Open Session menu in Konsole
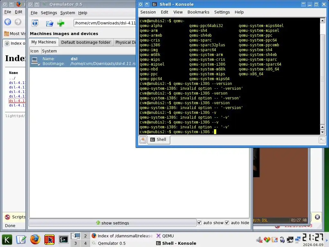329x247 pixels. 148,12
